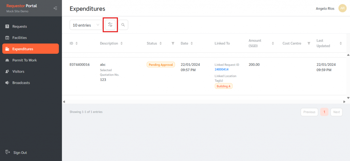This screenshot has height=161, width=350.
Task: Open linked request ID 24000414
Action: point(221,69)
